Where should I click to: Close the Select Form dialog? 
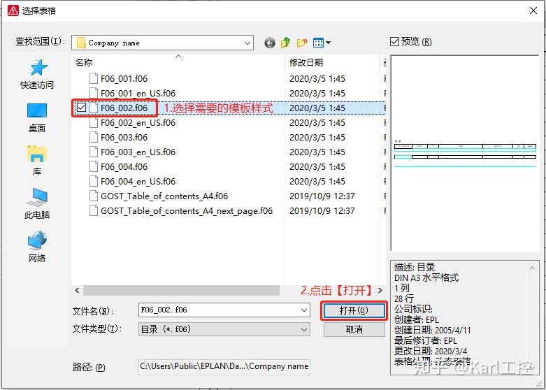[x=533, y=10]
